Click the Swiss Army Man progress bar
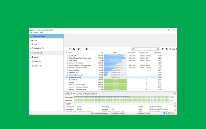Screen dimensions: 206x129 point(115,70)
